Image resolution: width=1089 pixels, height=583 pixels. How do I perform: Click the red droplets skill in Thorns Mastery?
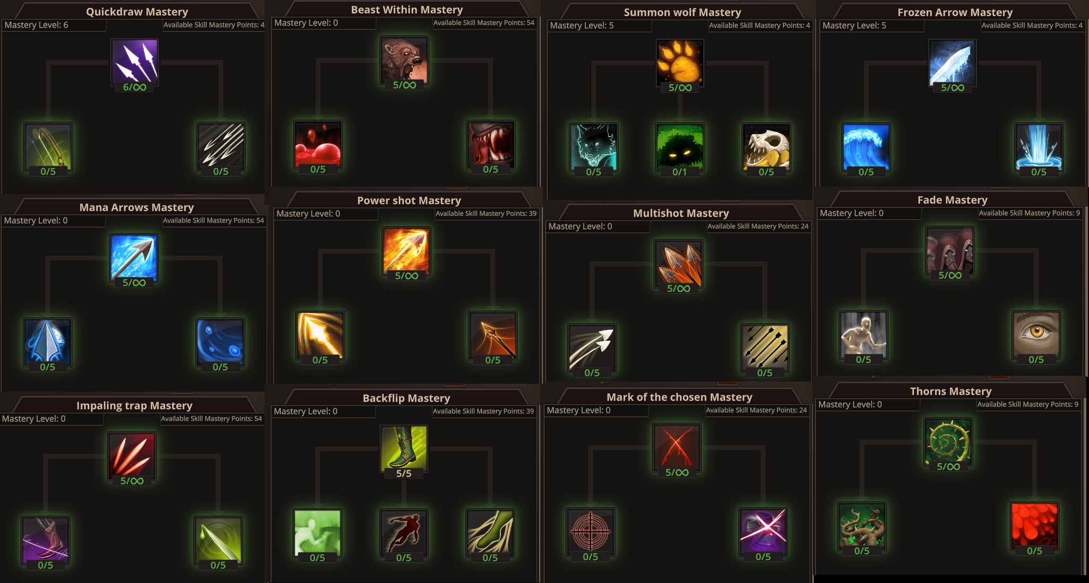(x=1034, y=526)
